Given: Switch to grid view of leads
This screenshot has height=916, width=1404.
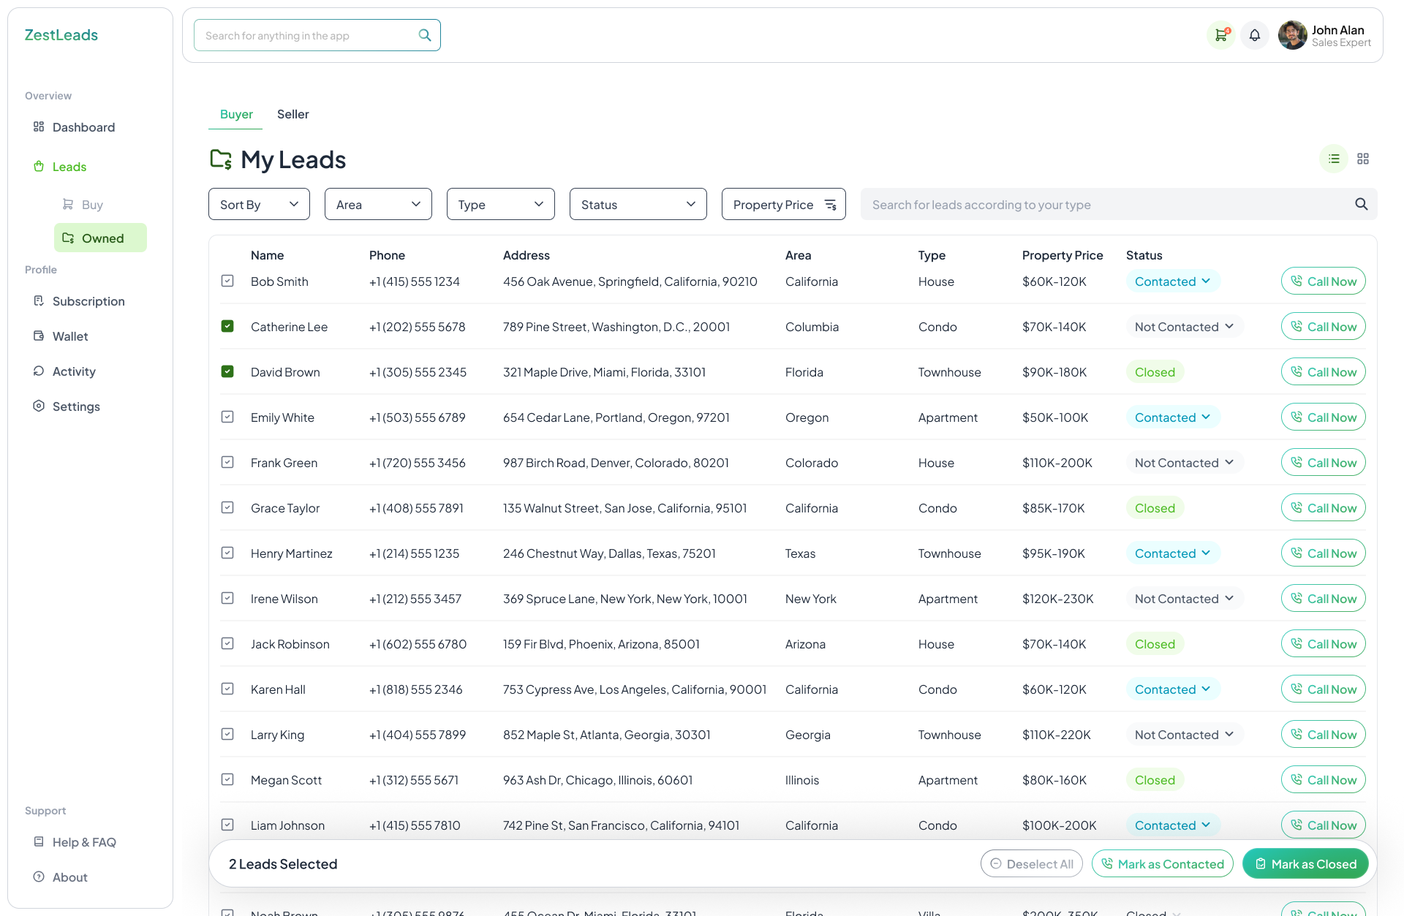Looking at the screenshot, I should click(1362, 159).
